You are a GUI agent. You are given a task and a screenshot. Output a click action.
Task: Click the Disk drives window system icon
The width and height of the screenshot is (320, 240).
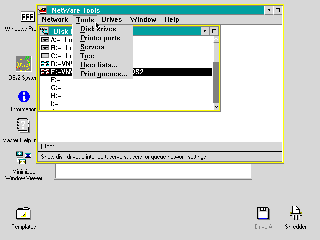(x=44, y=31)
